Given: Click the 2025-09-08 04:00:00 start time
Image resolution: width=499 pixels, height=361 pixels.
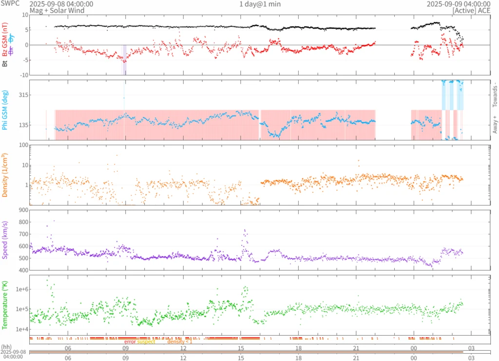Looking at the screenshot, I should click(61, 4).
